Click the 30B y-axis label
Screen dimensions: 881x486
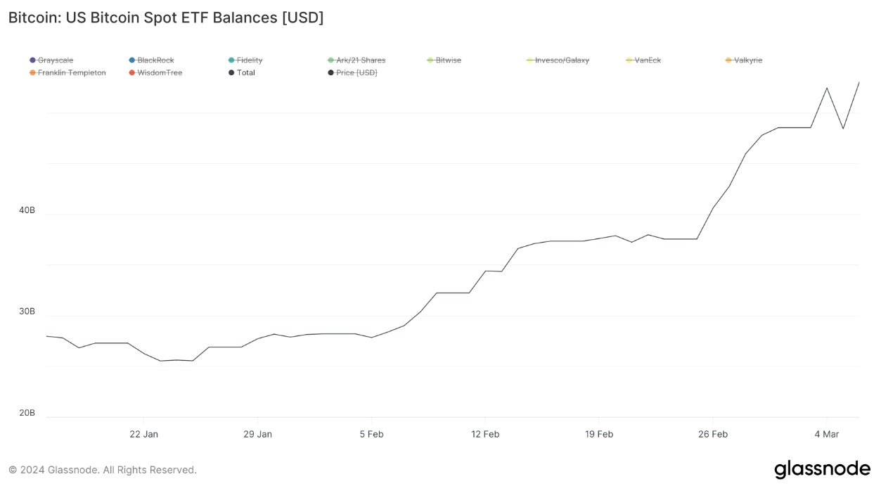click(27, 312)
